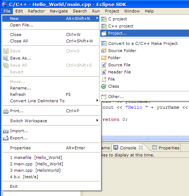Open recent file 2 main.cpp [Hello_World]
Image resolution: width=189 pixels, height=196 pixels.
click(x=51, y=164)
